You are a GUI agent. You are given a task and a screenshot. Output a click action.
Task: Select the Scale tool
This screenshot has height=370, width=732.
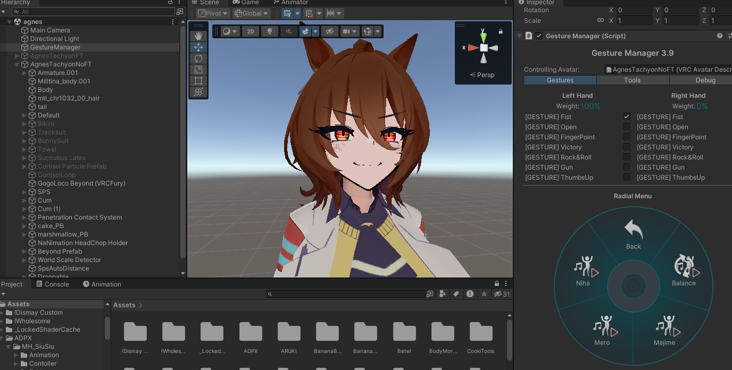tap(198, 70)
